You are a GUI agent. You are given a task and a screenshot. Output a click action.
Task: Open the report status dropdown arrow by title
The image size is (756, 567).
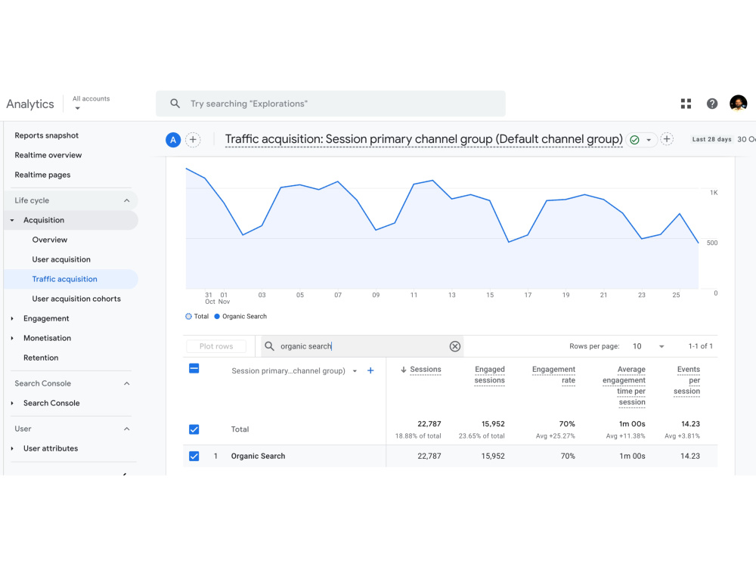click(649, 140)
